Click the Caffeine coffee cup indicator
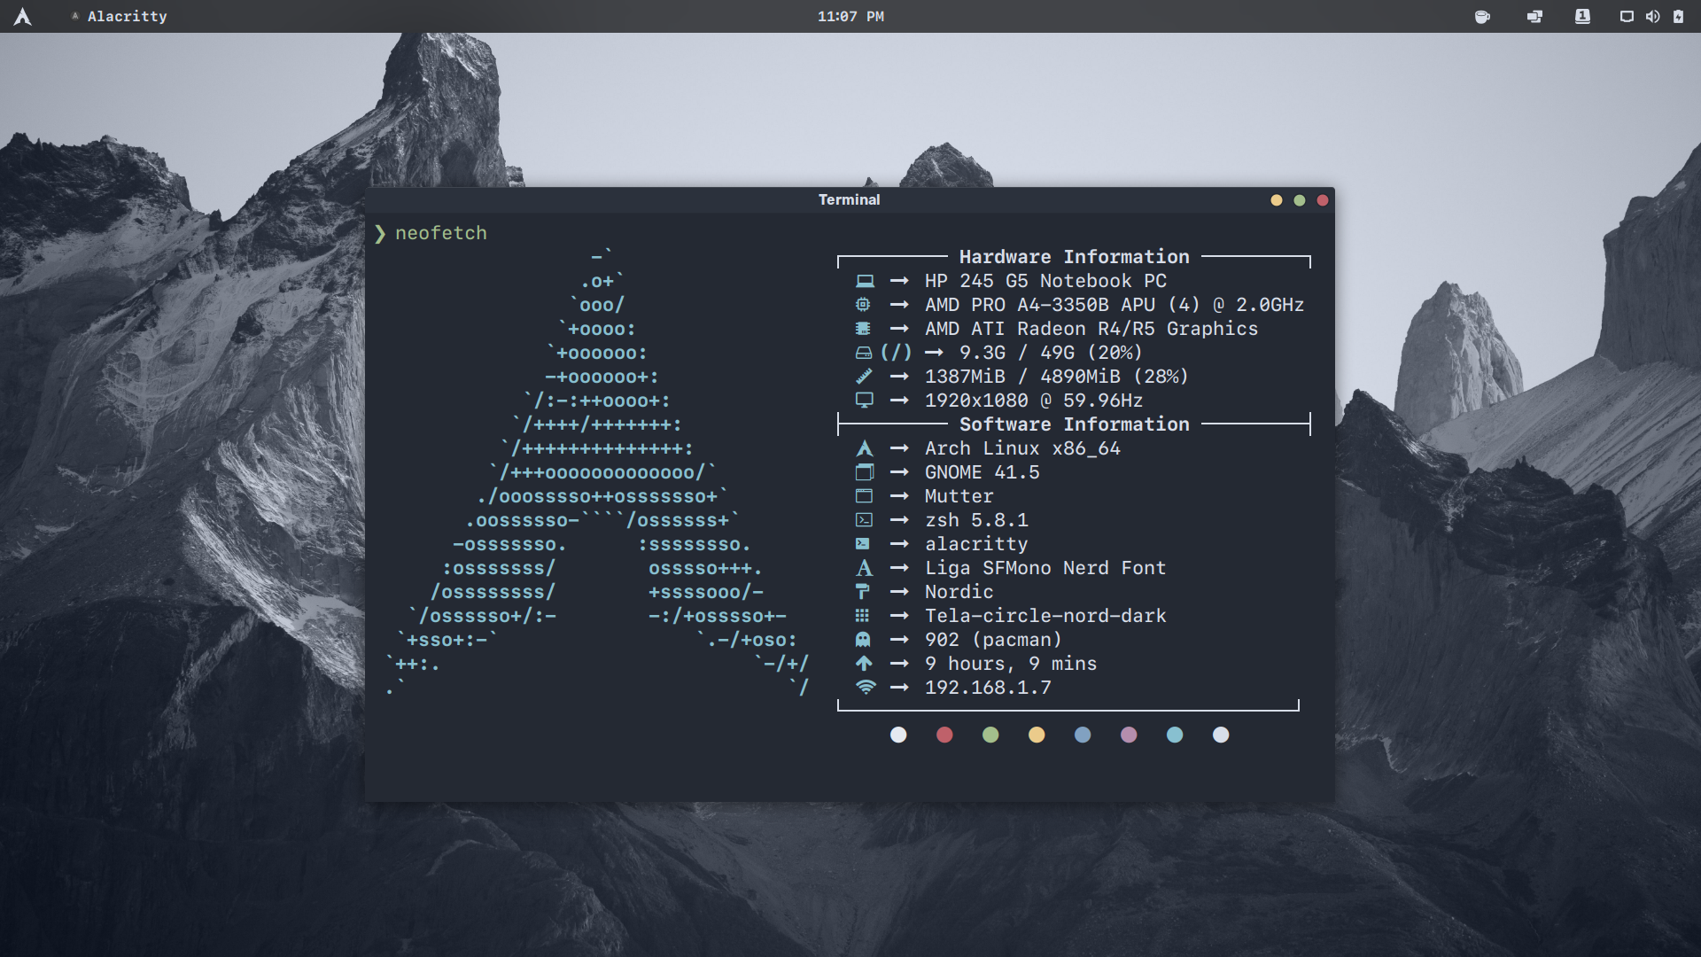Screen dimensions: 1701x957 pyautogui.click(x=1482, y=16)
